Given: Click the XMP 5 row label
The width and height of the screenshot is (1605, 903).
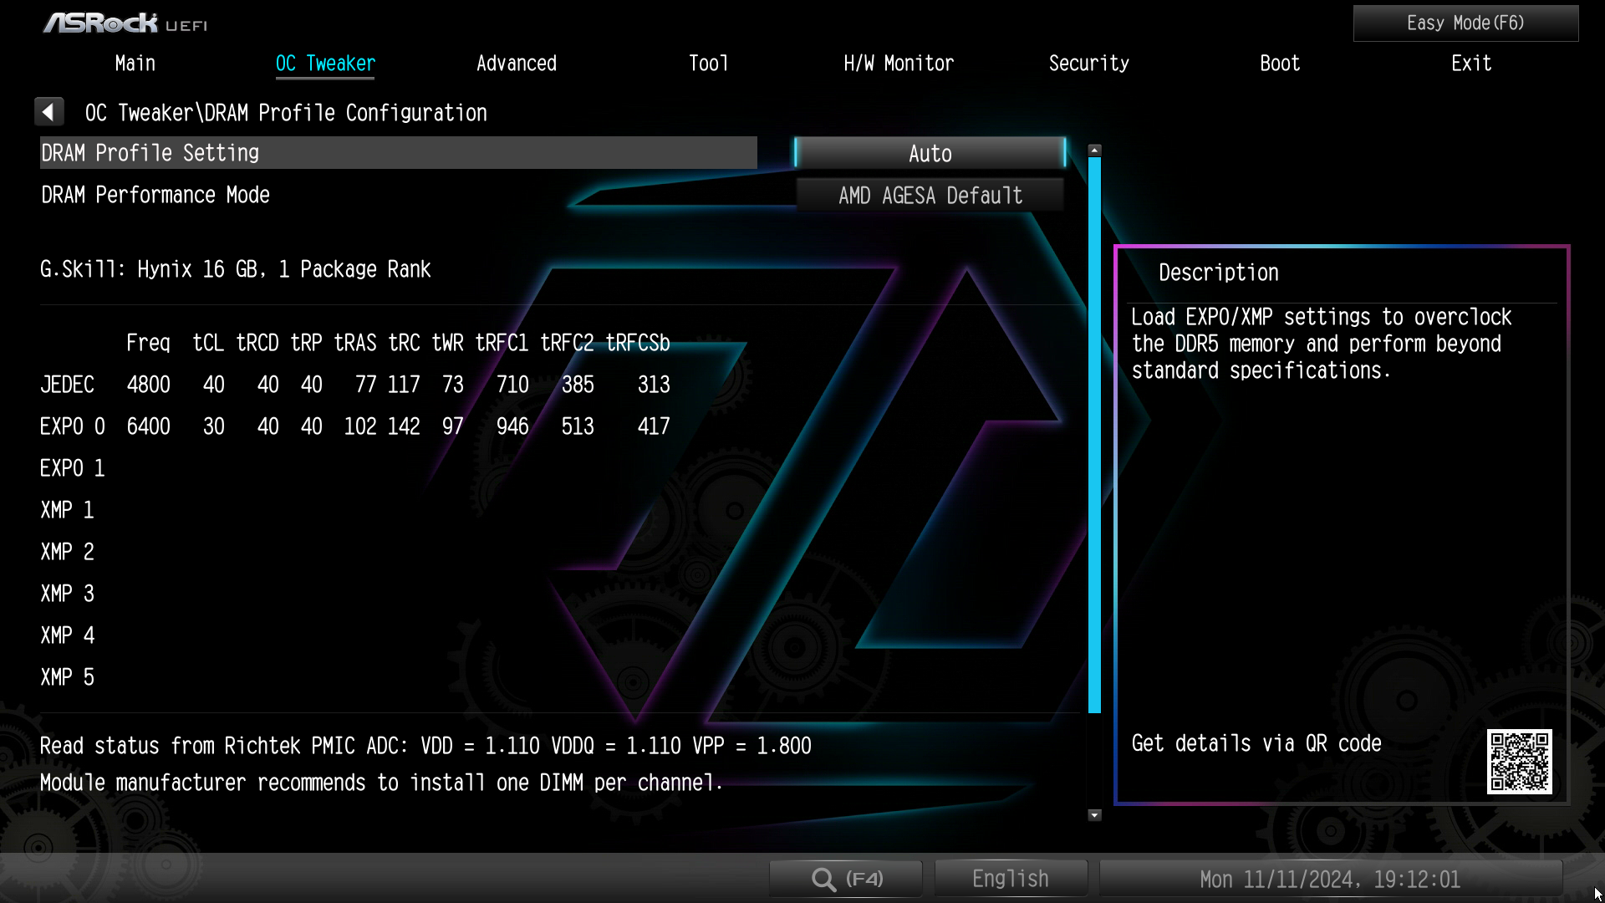Looking at the screenshot, I should 67,677.
